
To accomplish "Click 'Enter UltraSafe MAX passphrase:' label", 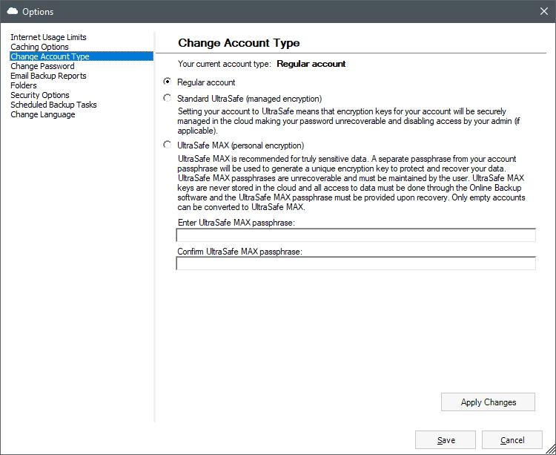I will pyautogui.click(x=236, y=223).
